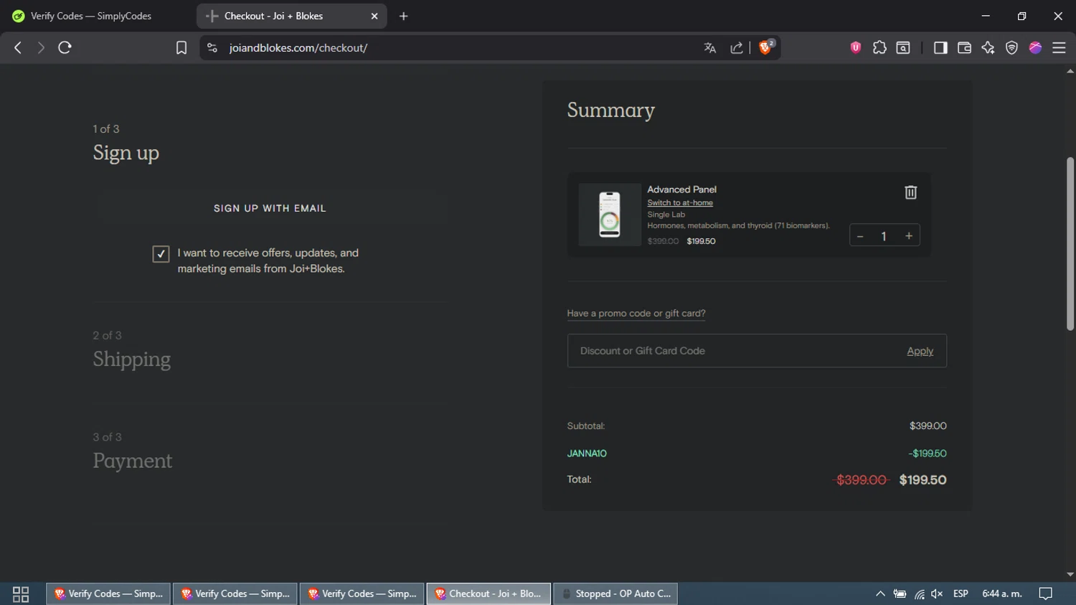Click the address bar URL

tap(298, 47)
